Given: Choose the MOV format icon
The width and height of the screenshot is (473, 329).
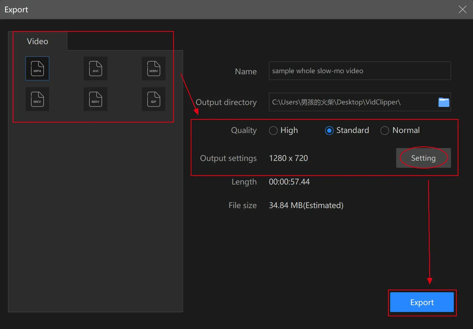Looking at the screenshot, I should click(95, 99).
